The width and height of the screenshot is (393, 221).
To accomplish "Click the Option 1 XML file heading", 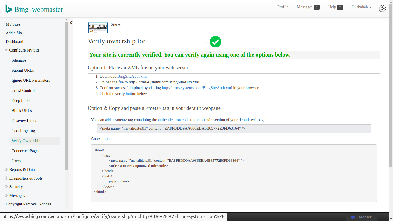I will click(138, 68).
